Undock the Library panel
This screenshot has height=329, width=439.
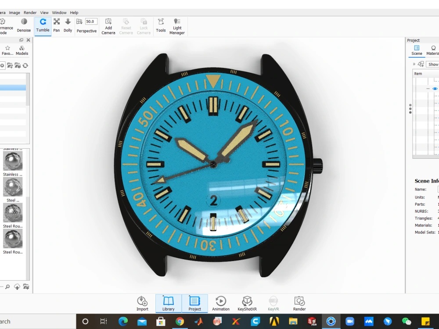pyautogui.click(x=21, y=40)
